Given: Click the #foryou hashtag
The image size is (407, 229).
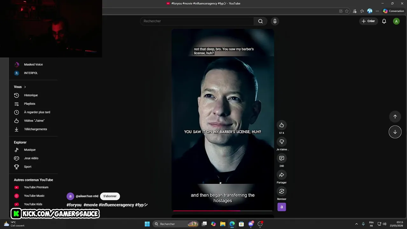Looking at the screenshot, I should tap(74, 205).
